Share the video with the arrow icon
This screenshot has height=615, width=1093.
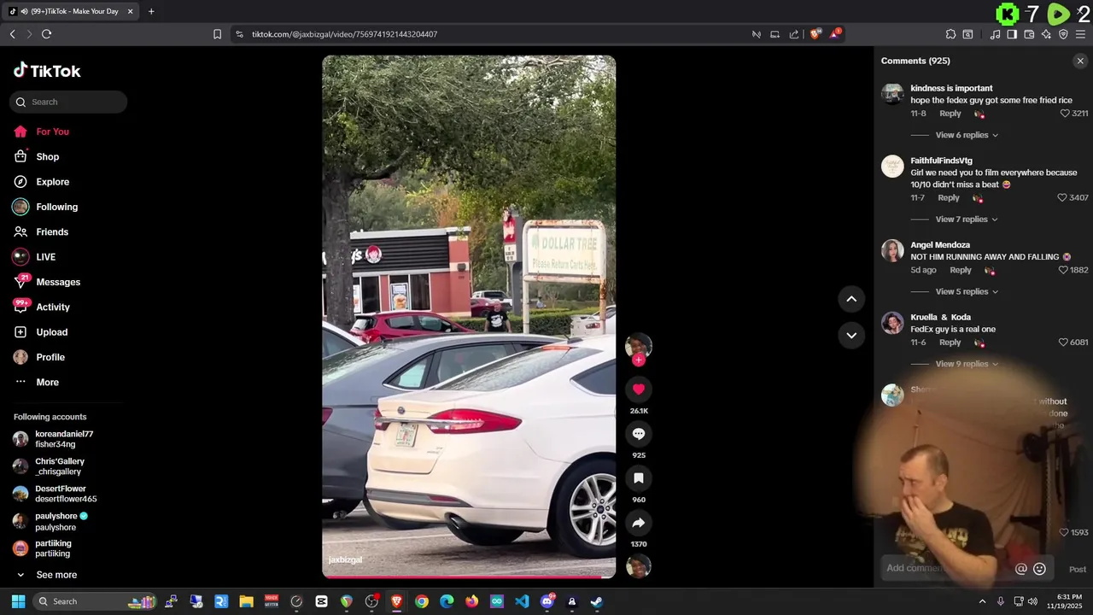639,523
